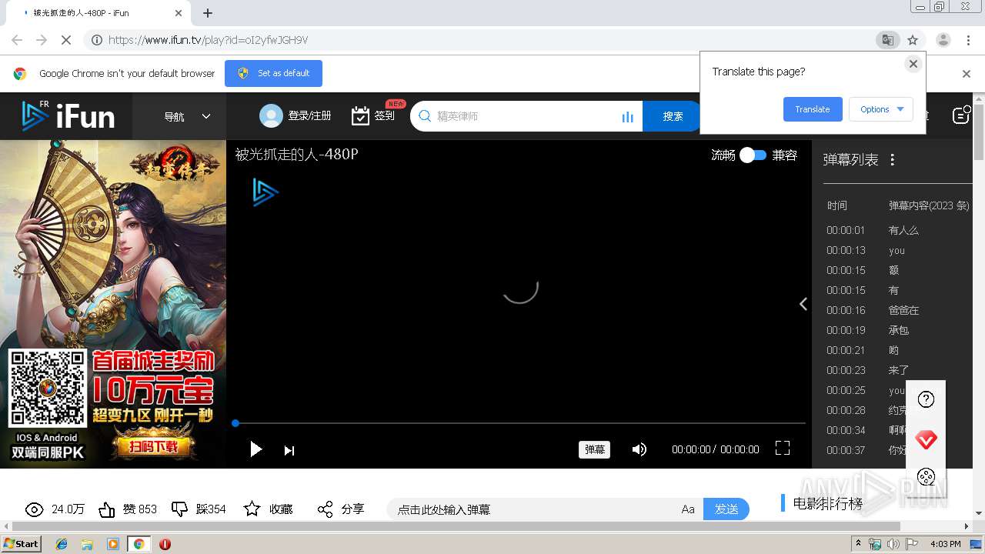Mute the video volume

point(639,449)
